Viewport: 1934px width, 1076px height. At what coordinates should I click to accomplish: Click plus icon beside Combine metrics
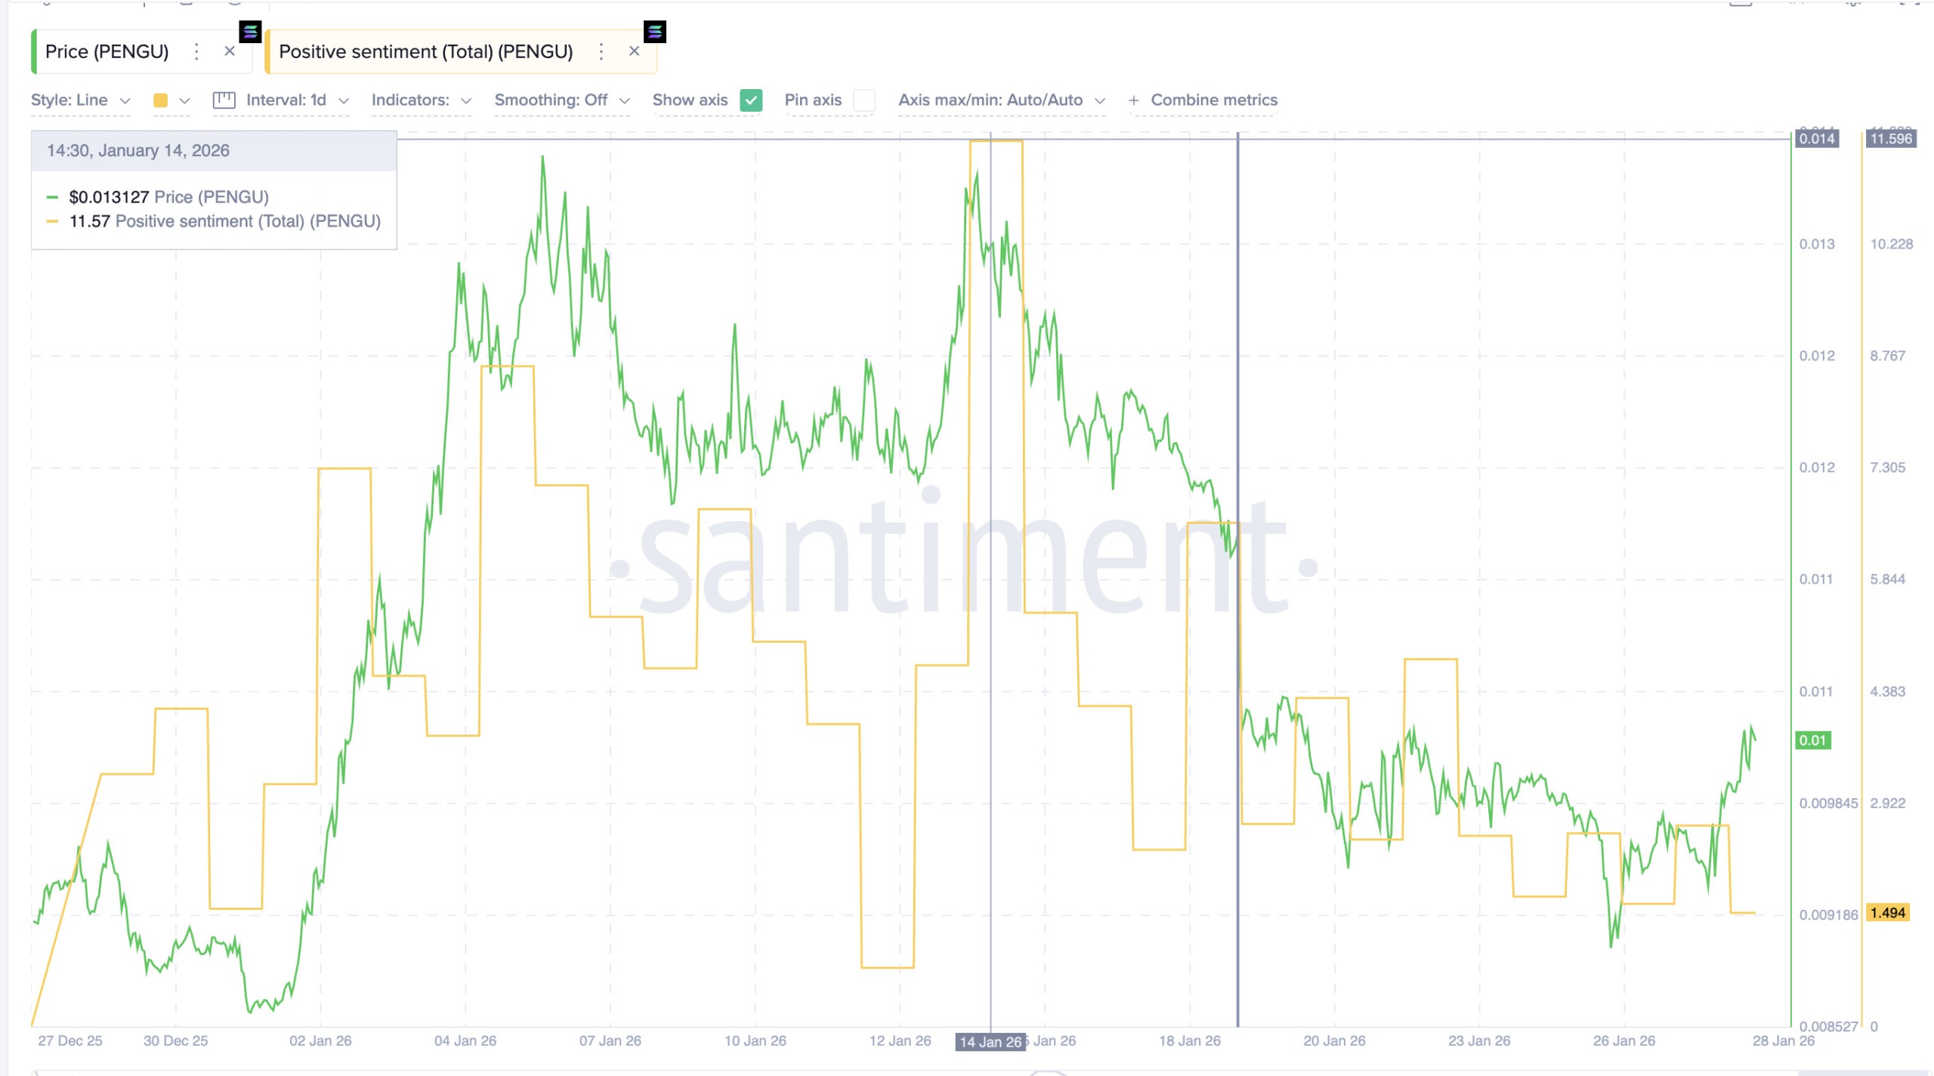pos(1133,100)
